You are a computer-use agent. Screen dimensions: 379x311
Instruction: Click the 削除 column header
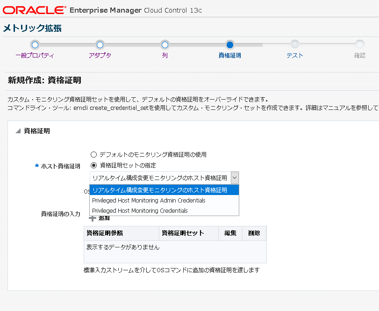click(254, 233)
